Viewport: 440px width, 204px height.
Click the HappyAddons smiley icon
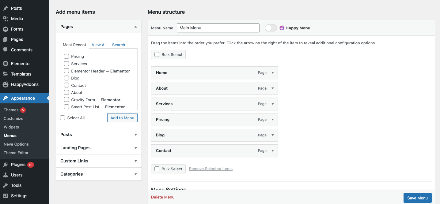[6, 84]
